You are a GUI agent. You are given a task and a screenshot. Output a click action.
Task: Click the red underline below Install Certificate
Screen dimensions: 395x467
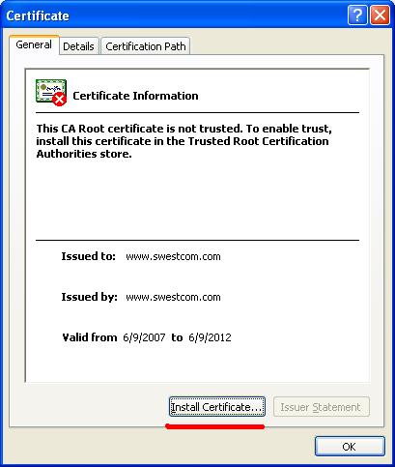click(x=214, y=426)
